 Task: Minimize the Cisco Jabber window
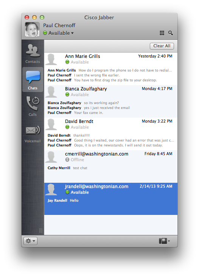(x=34, y=17)
